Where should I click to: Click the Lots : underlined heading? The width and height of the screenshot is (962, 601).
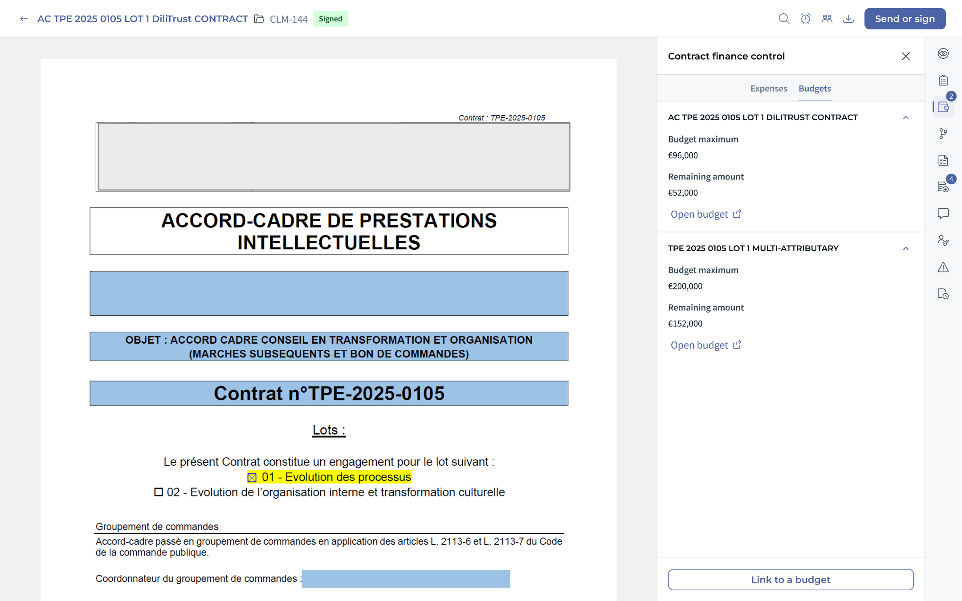point(329,430)
